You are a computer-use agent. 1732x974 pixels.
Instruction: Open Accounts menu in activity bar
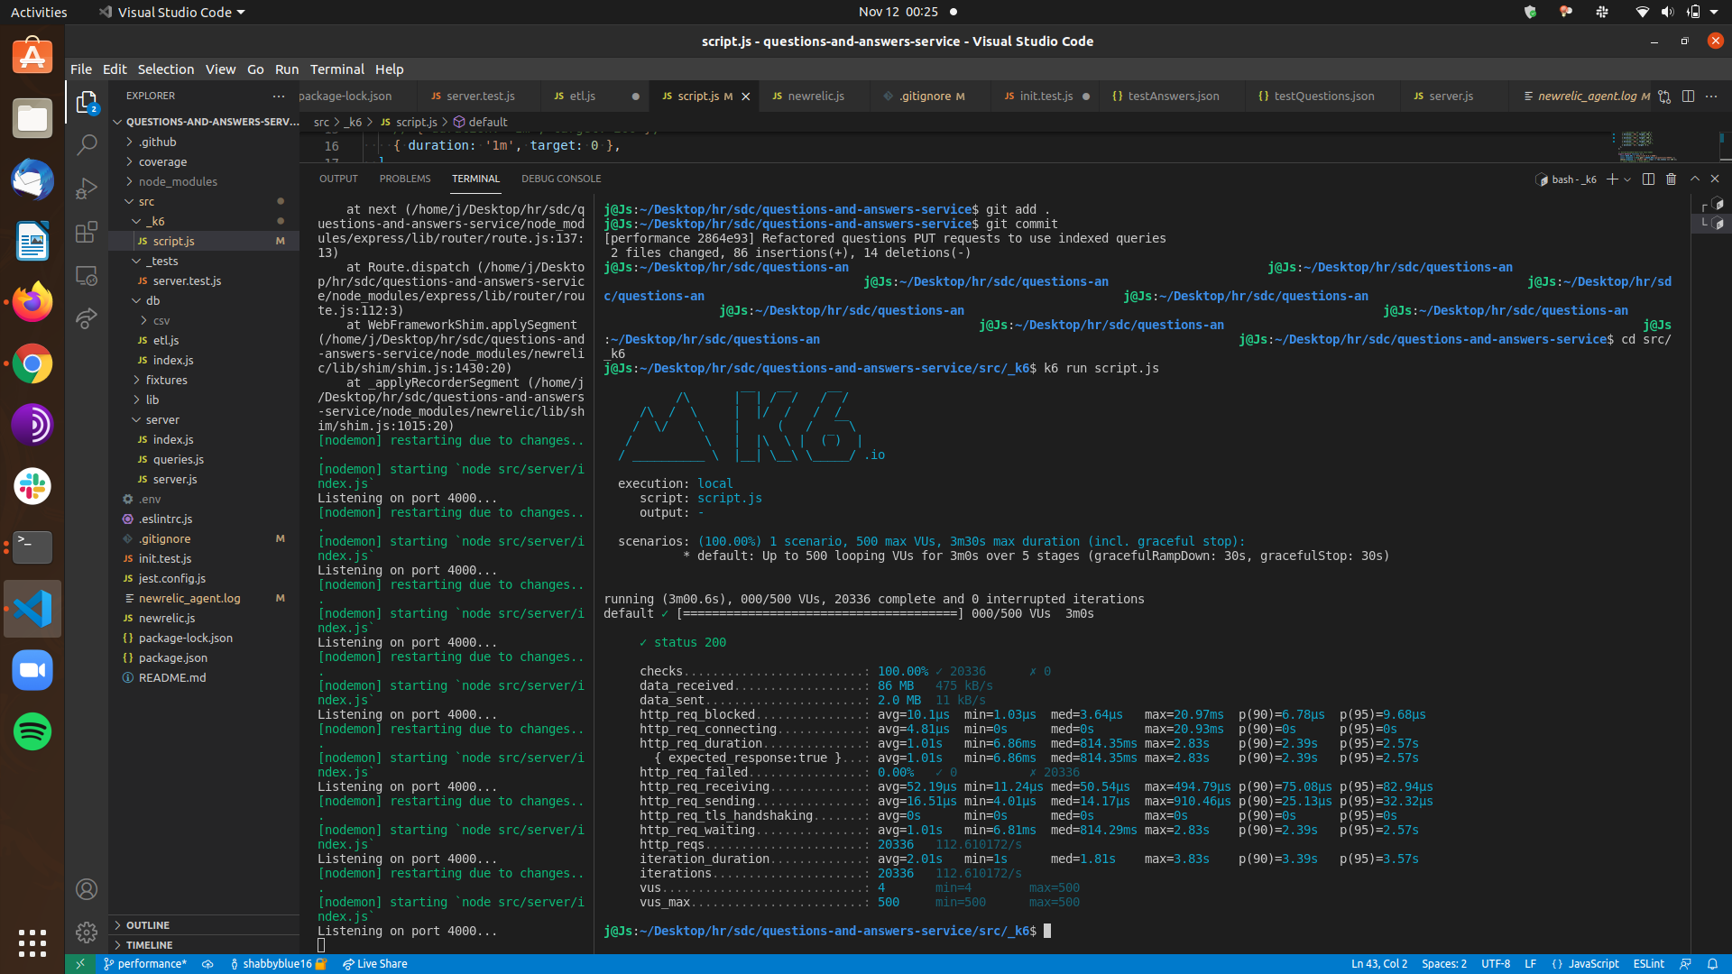[x=87, y=889]
